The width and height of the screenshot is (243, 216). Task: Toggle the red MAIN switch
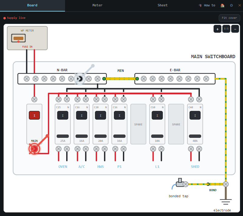[x=34, y=115]
